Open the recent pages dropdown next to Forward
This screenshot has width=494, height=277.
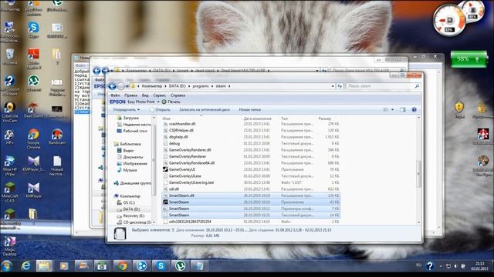(x=127, y=86)
